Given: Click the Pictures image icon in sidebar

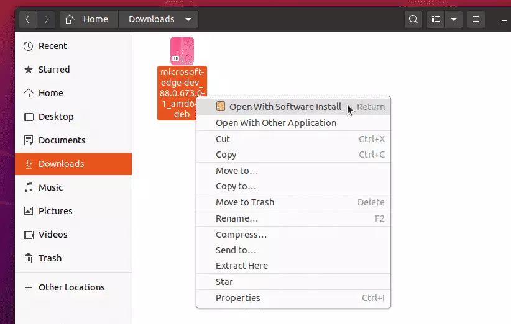Looking at the screenshot, I should (x=29, y=211).
